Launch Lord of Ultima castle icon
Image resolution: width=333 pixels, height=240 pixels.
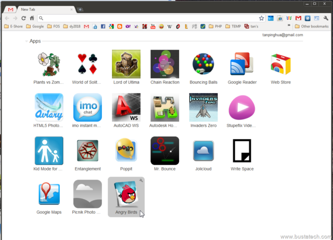126,64
